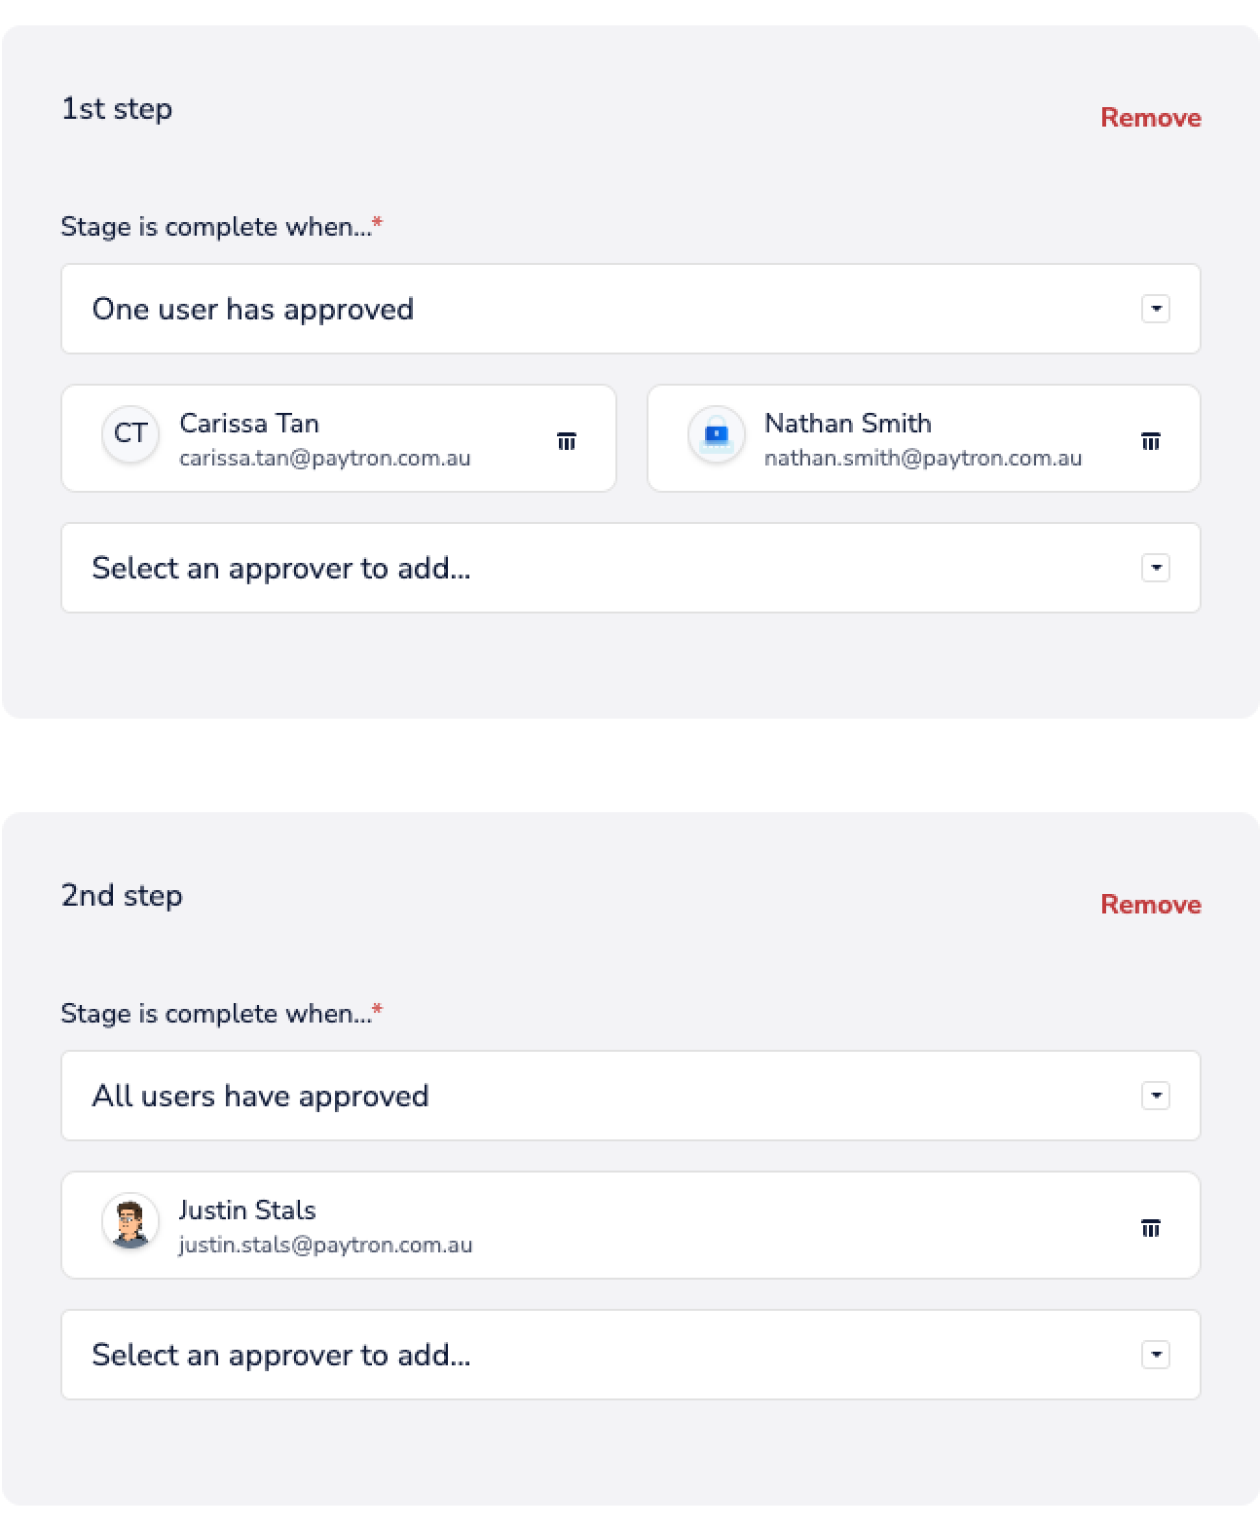Delete Carissa Tan from approvers
Screen dimensions: 1260x1527
click(567, 441)
